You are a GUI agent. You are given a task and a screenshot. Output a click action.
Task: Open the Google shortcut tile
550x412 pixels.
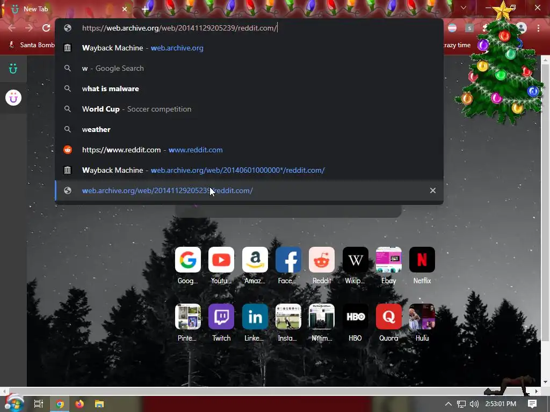187,260
